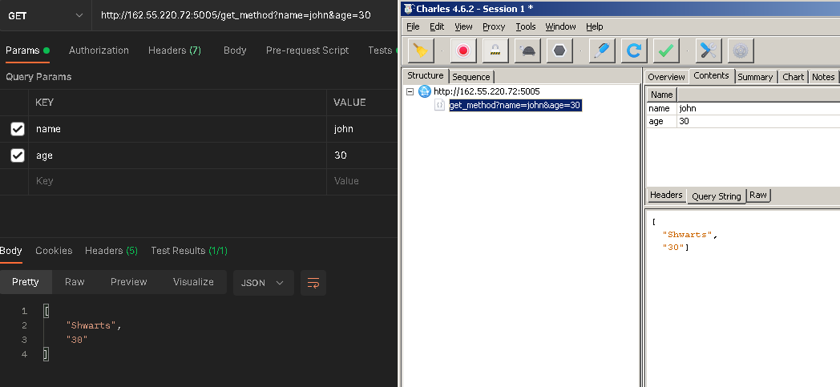Click the JSON file icon beside get_method request
Screen dimensions: 840x387
(x=440, y=106)
